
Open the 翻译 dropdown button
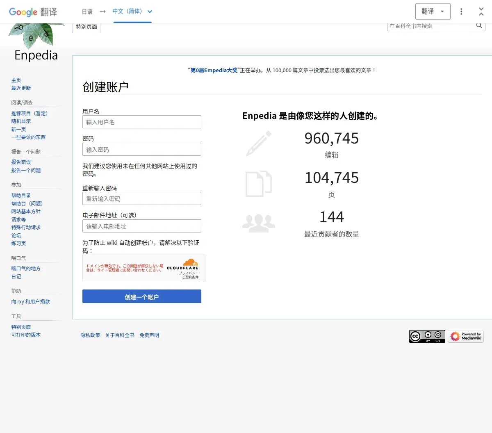pos(433,11)
